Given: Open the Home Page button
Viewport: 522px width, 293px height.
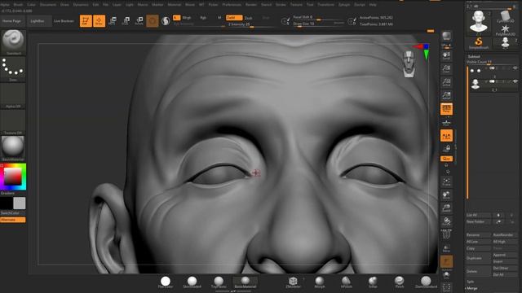Looking at the screenshot, I should tap(12, 21).
